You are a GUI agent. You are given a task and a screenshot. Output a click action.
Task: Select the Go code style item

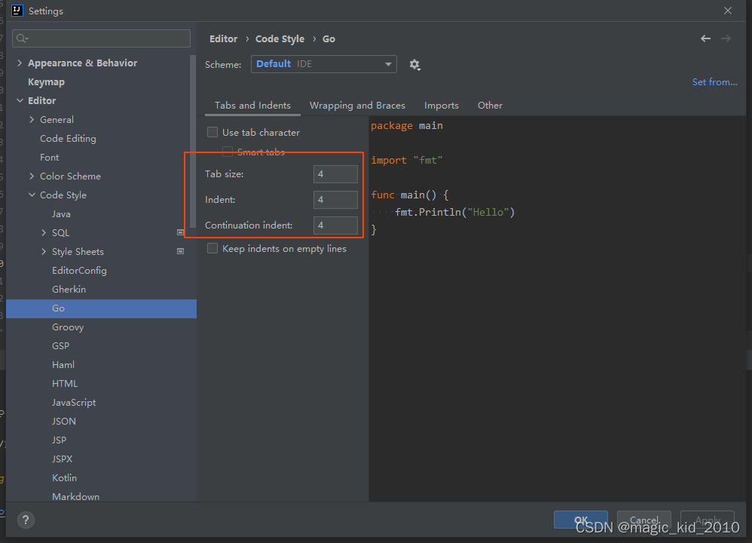tap(101, 308)
